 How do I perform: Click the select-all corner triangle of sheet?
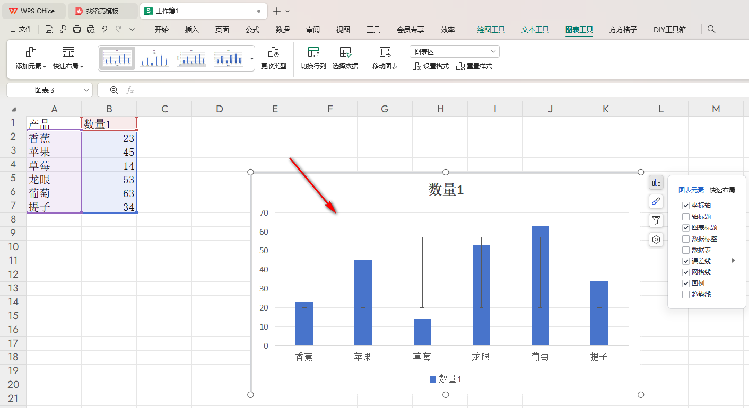(13, 109)
